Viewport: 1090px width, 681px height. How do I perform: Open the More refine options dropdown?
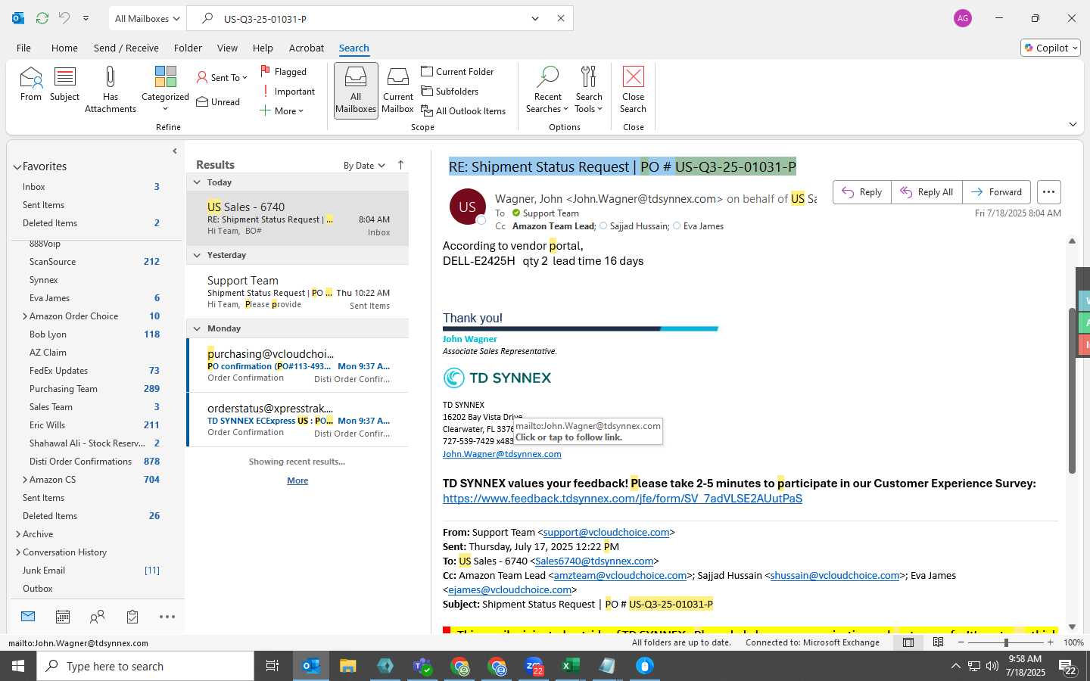tap(282, 111)
